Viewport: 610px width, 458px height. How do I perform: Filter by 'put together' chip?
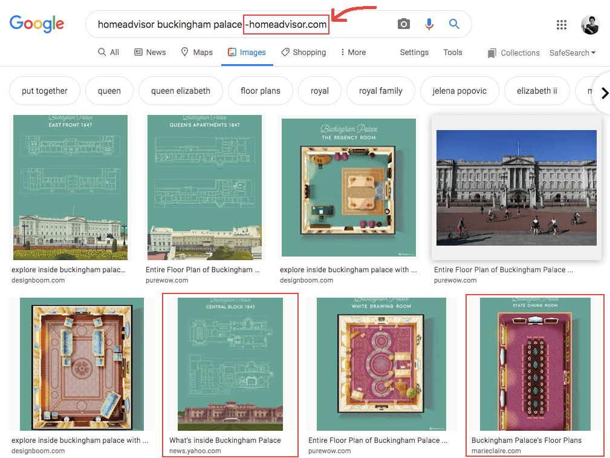point(45,91)
